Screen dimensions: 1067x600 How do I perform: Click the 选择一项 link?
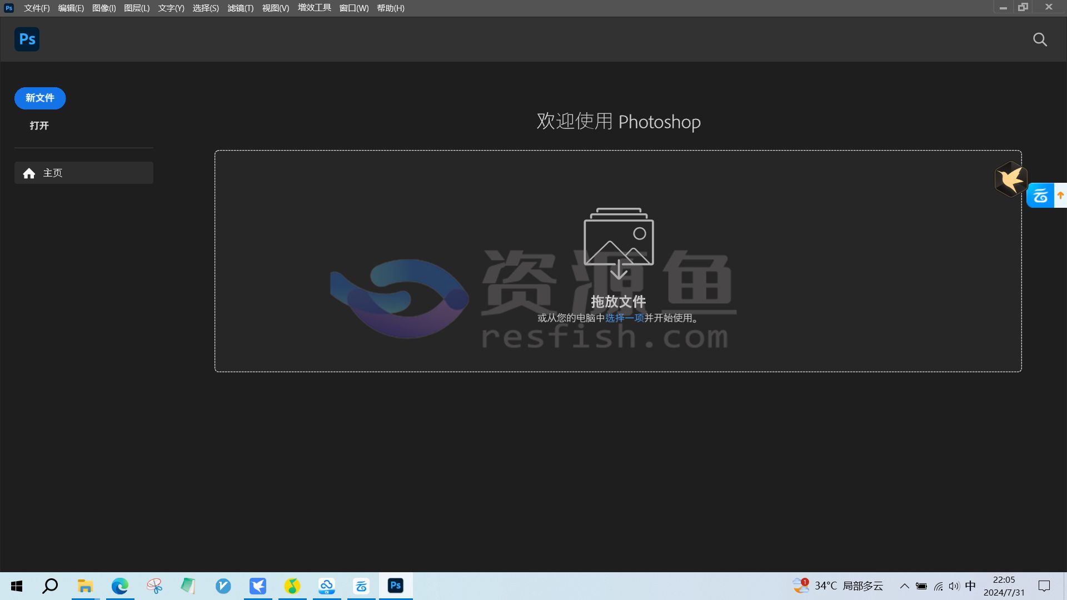624,318
